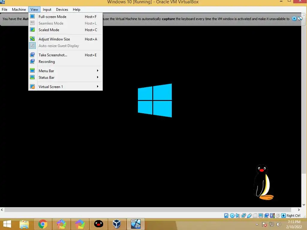The height and width of the screenshot is (230, 307).
Task: Click the horizontal scrollbar left arrow
Action: pos(2,210)
